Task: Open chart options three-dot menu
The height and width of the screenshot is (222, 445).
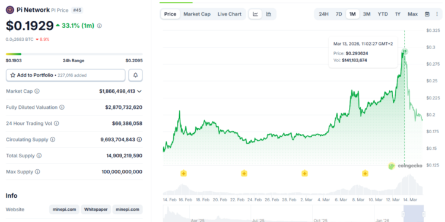Action: 437,14
